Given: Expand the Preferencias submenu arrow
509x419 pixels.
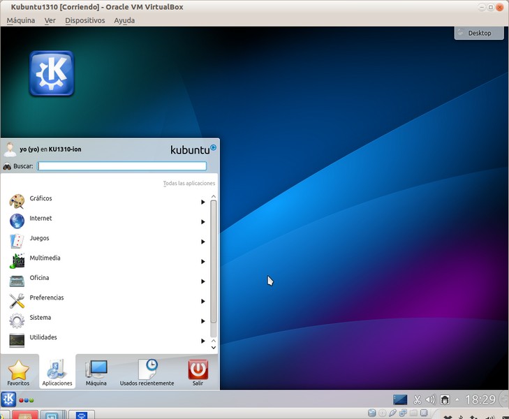Looking at the screenshot, I should (203, 302).
